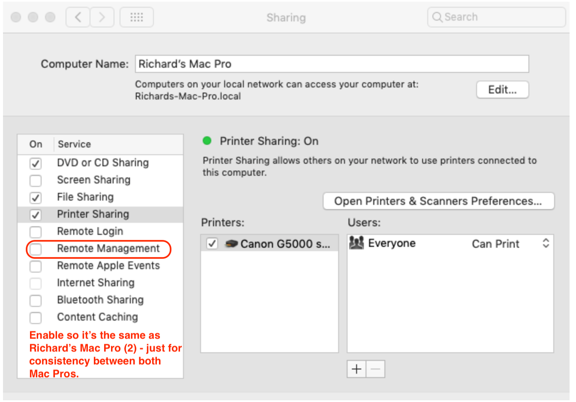Select Canon G5000 in Printers list
This screenshot has height=402, width=576.
point(270,243)
